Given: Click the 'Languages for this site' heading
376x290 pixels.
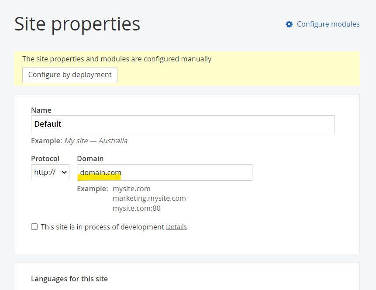Looking at the screenshot, I should [x=69, y=279].
